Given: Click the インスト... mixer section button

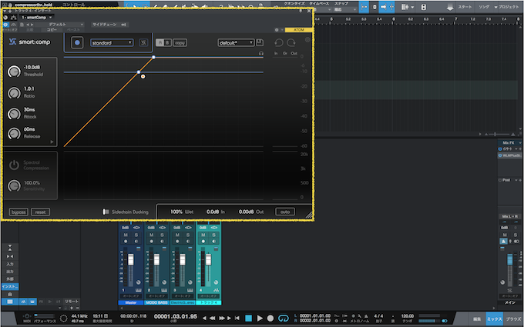Looking at the screenshot, I should tap(10, 287).
